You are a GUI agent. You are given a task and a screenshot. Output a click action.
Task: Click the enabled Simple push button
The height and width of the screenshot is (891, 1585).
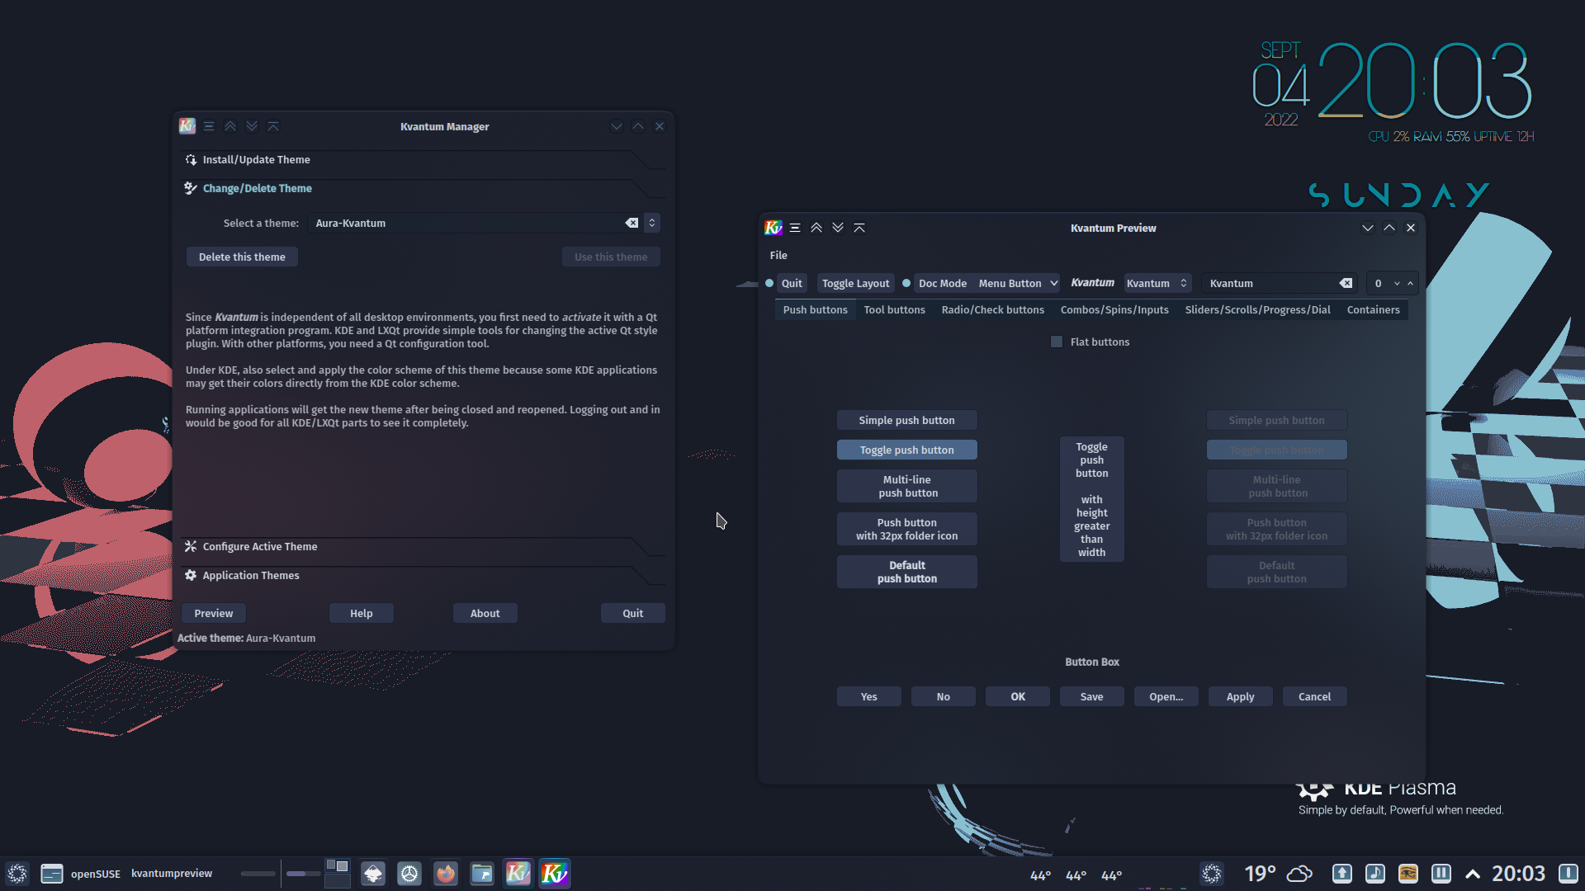(907, 420)
